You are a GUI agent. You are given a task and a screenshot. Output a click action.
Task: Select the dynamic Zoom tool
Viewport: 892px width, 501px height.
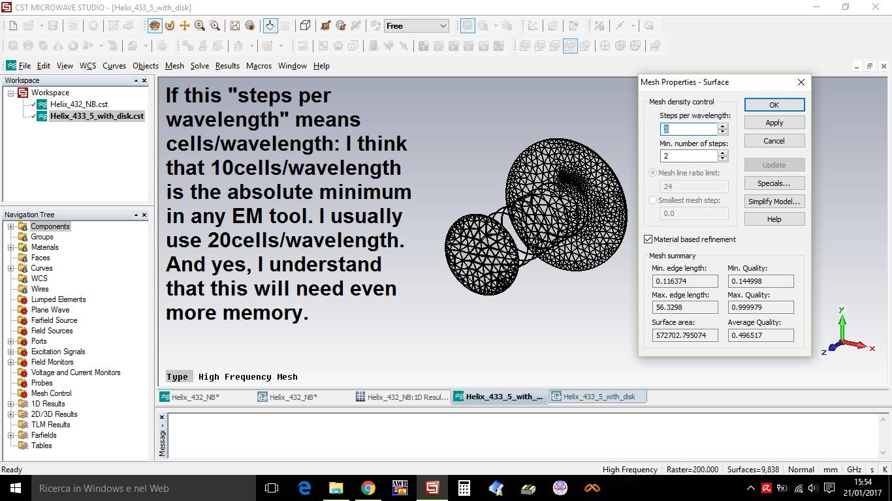[x=200, y=26]
